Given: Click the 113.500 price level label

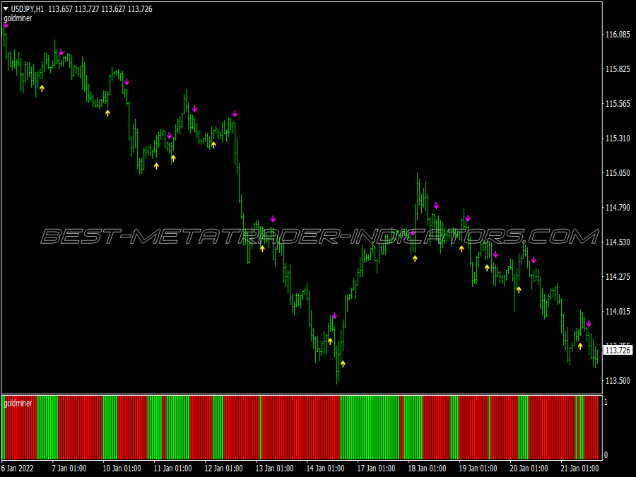Looking at the screenshot, I should [618, 380].
